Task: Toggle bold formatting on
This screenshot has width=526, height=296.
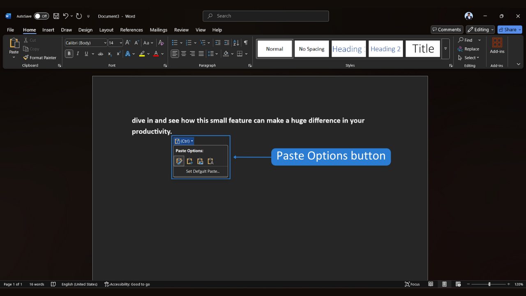Action: pyautogui.click(x=69, y=53)
